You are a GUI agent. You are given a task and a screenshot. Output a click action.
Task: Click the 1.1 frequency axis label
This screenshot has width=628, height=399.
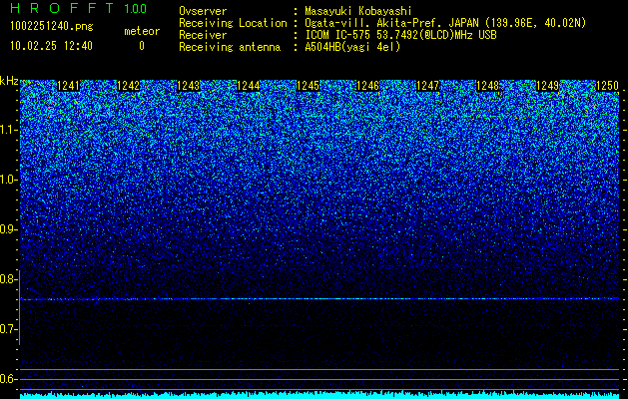8,130
